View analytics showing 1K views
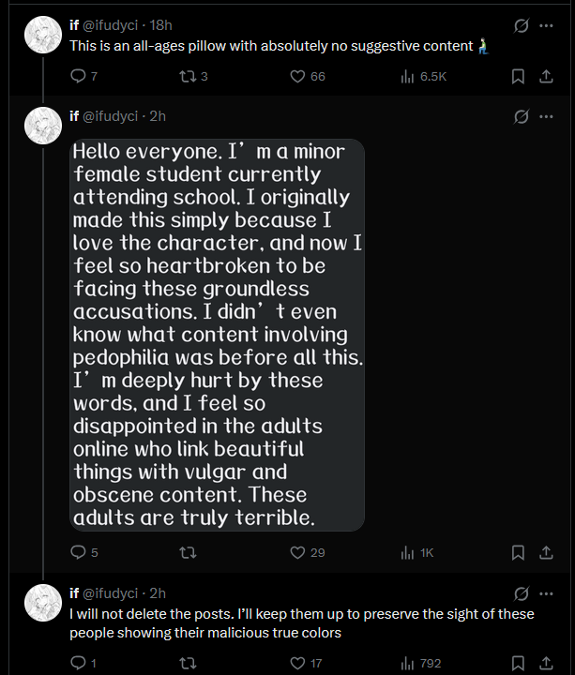 coord(408,552)
